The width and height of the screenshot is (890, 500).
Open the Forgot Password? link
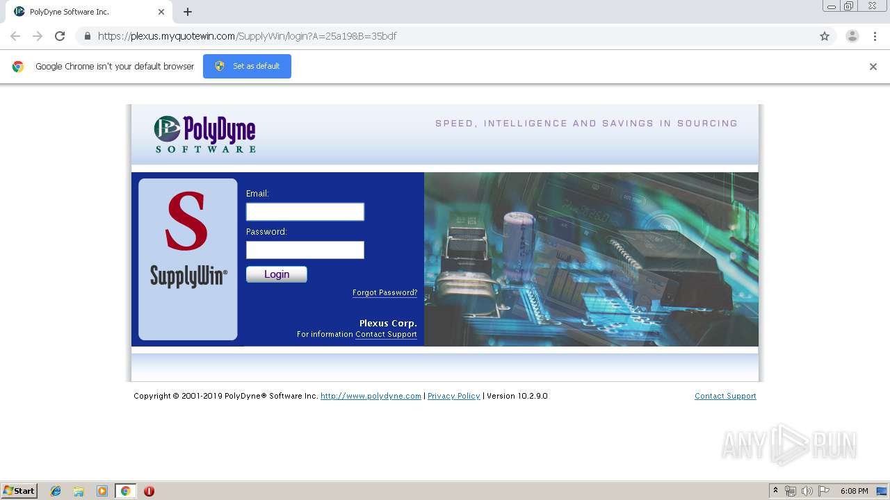(385, 293)
